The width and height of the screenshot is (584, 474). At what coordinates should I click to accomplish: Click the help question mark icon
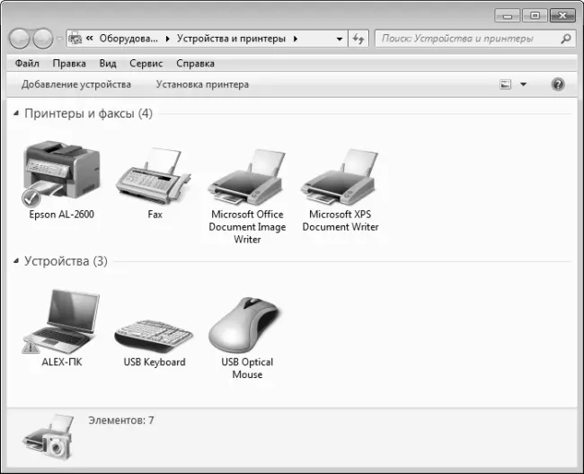coord(558,84)
